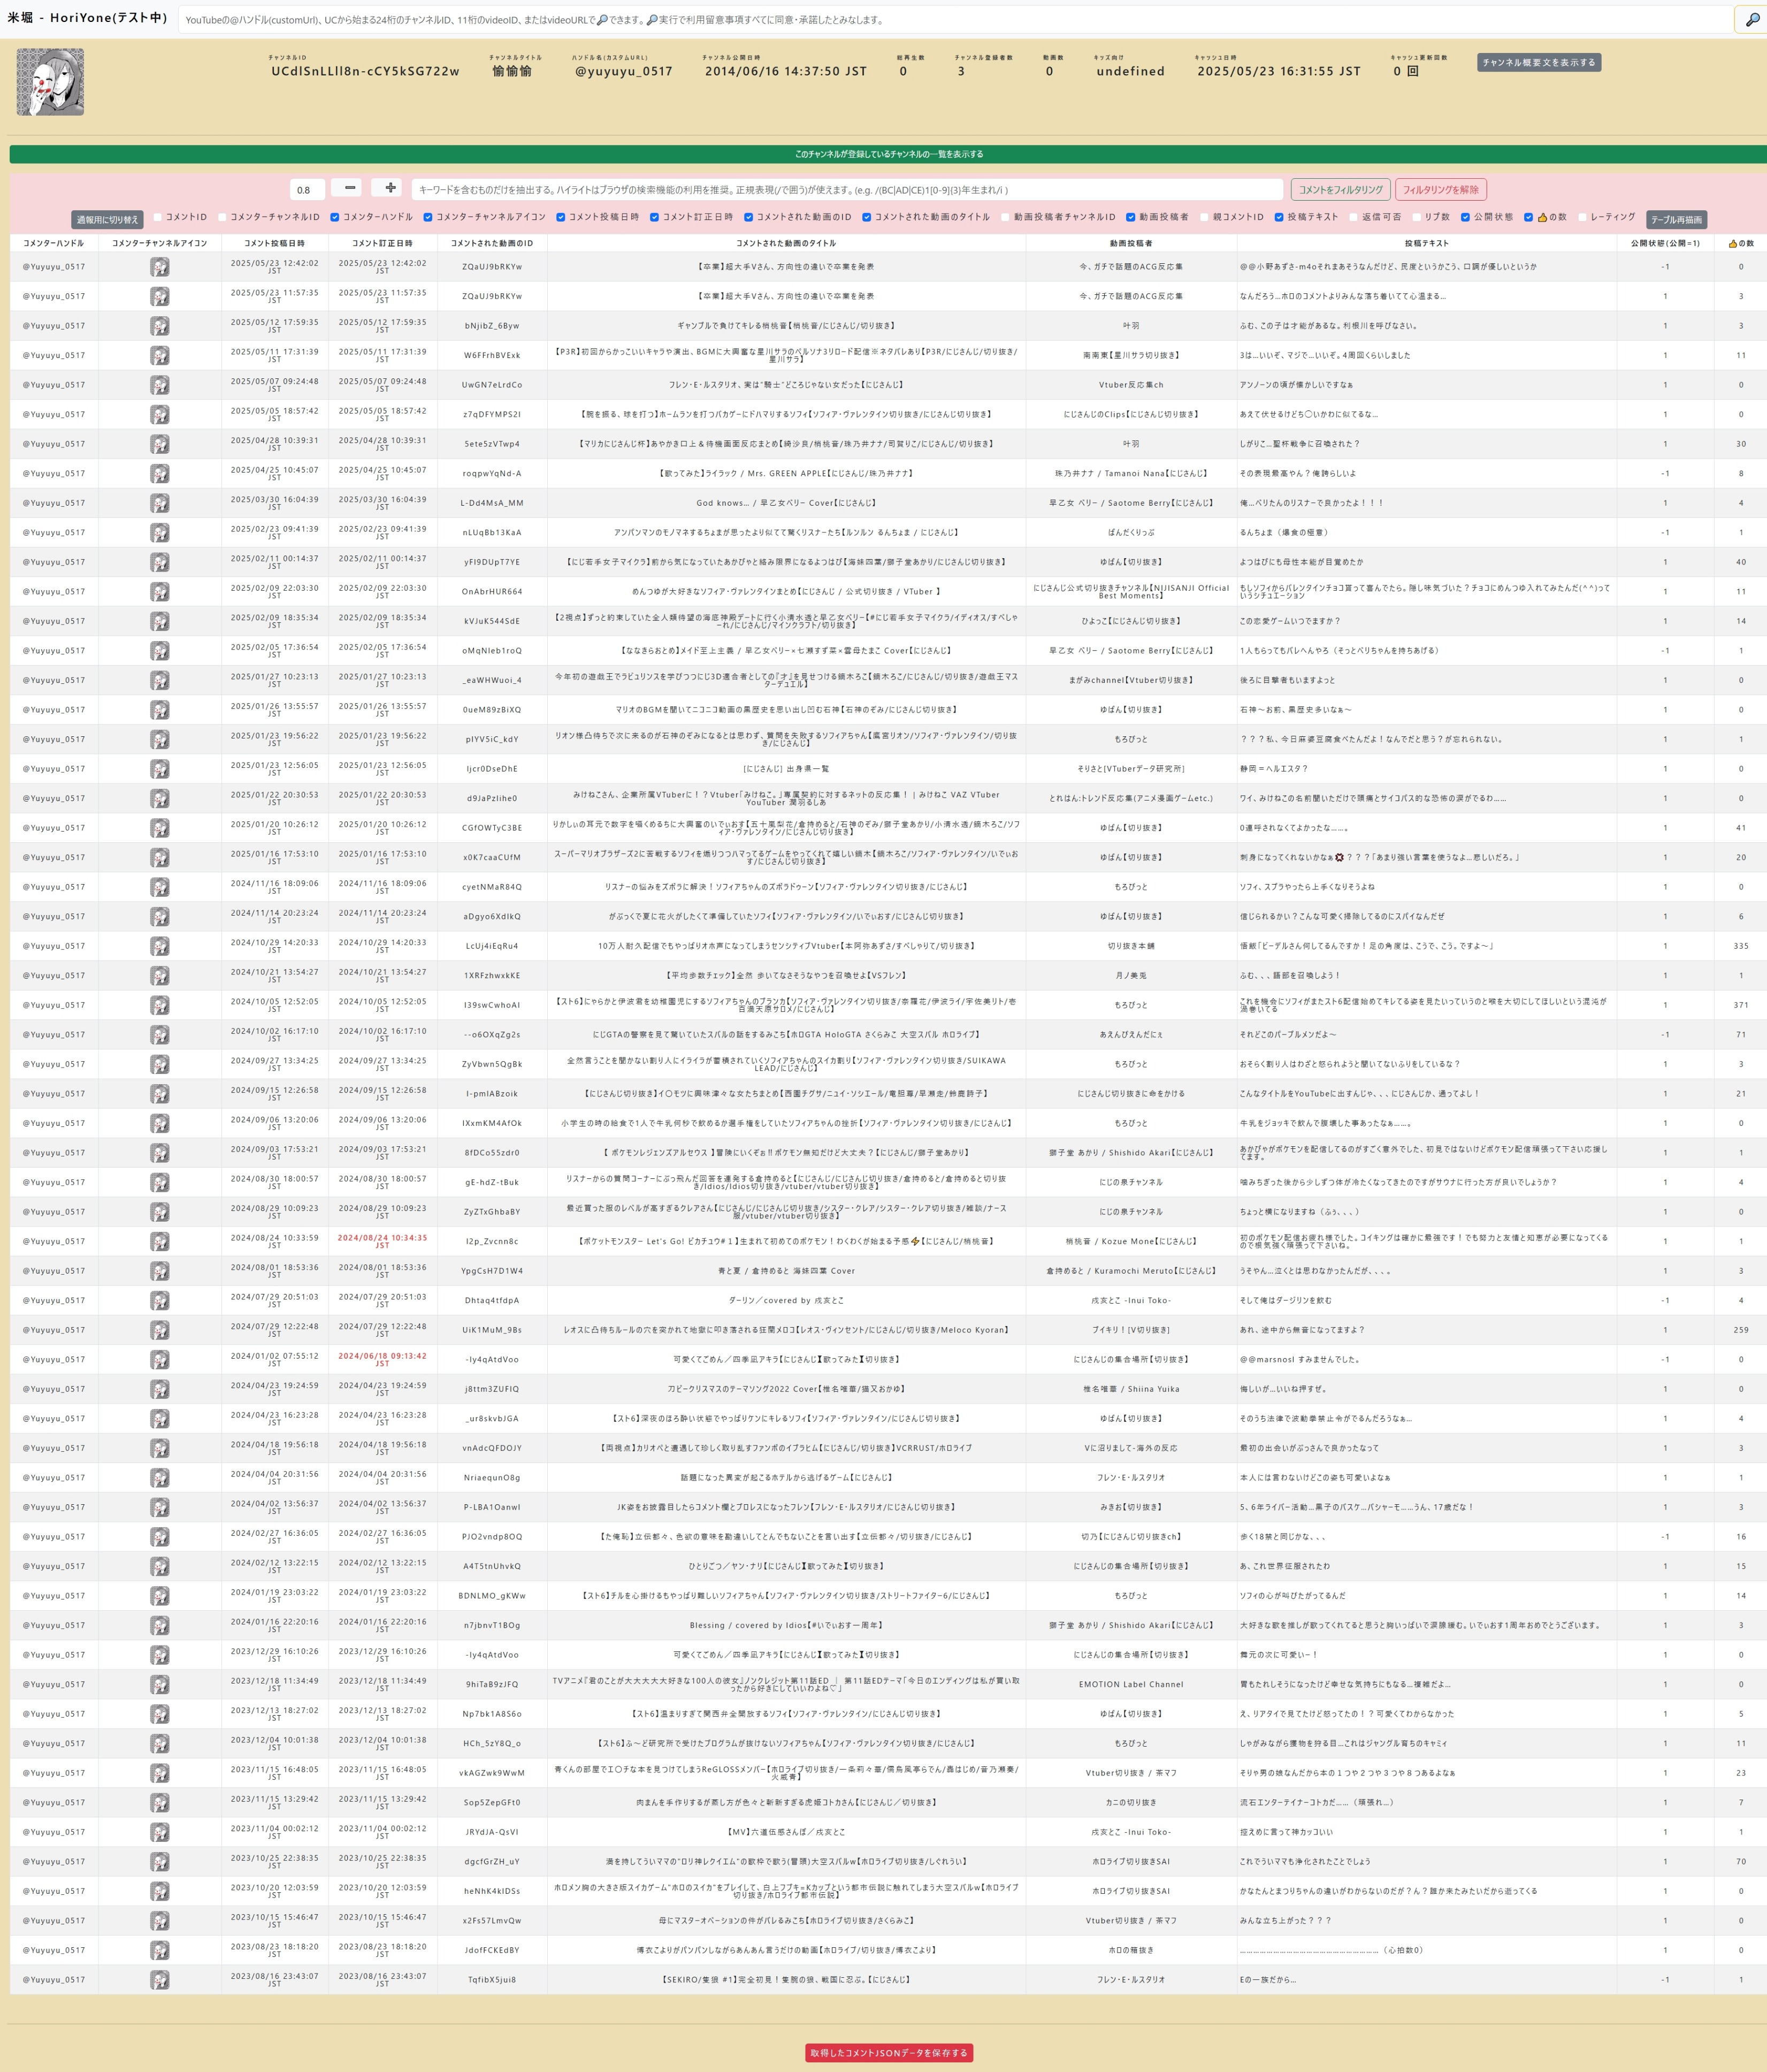Image resolution: width=1767 pixels, height=2072 pixels.
Task: Click commenter icon in the 2025/02/23 09:41:39 row
Action: [160, 532]
